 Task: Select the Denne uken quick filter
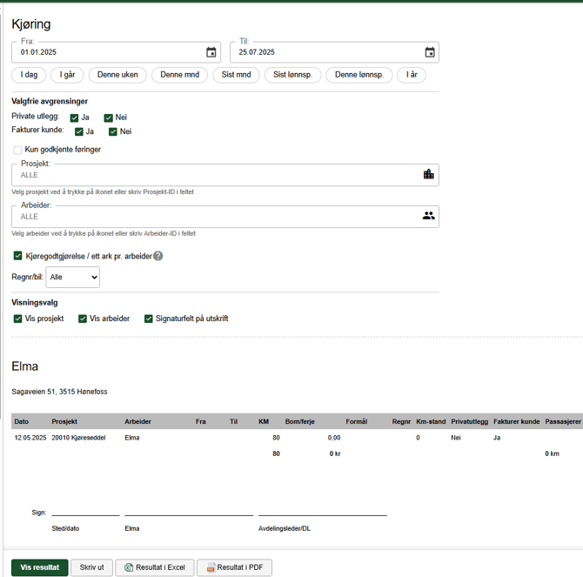[117, 75]
